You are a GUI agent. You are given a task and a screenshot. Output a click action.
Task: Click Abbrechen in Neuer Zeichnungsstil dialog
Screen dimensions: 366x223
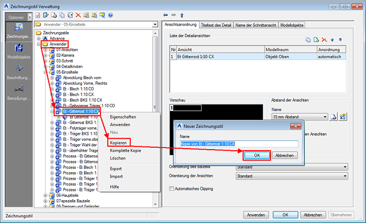(x=284, y=155)
